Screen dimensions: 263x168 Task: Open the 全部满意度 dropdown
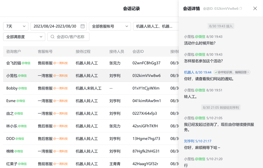24,37
